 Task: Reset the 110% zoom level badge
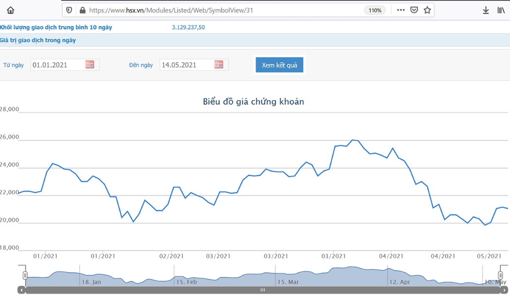[374, 10]
